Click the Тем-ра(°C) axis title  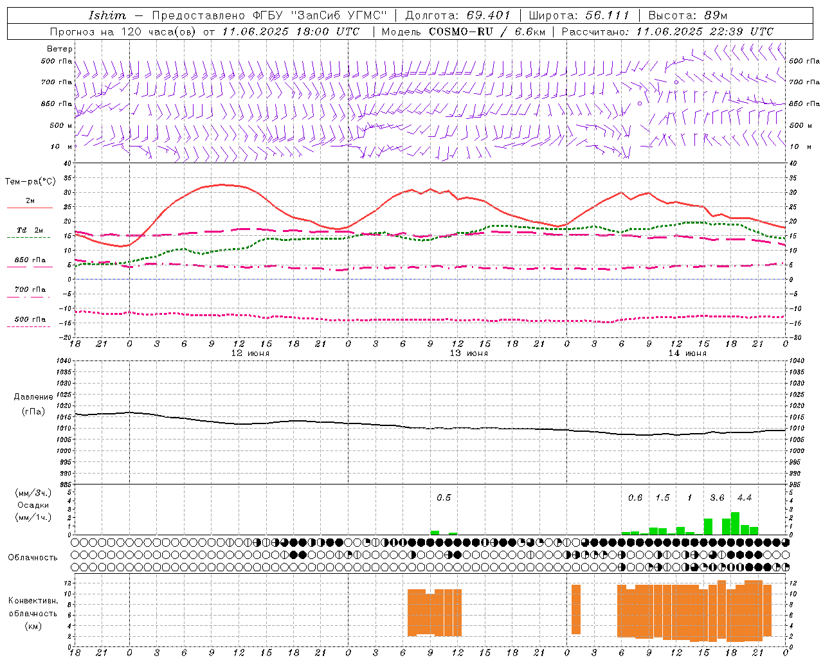coord(30,182)
